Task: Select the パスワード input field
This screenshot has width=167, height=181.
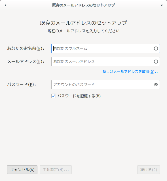Action: 105,85
